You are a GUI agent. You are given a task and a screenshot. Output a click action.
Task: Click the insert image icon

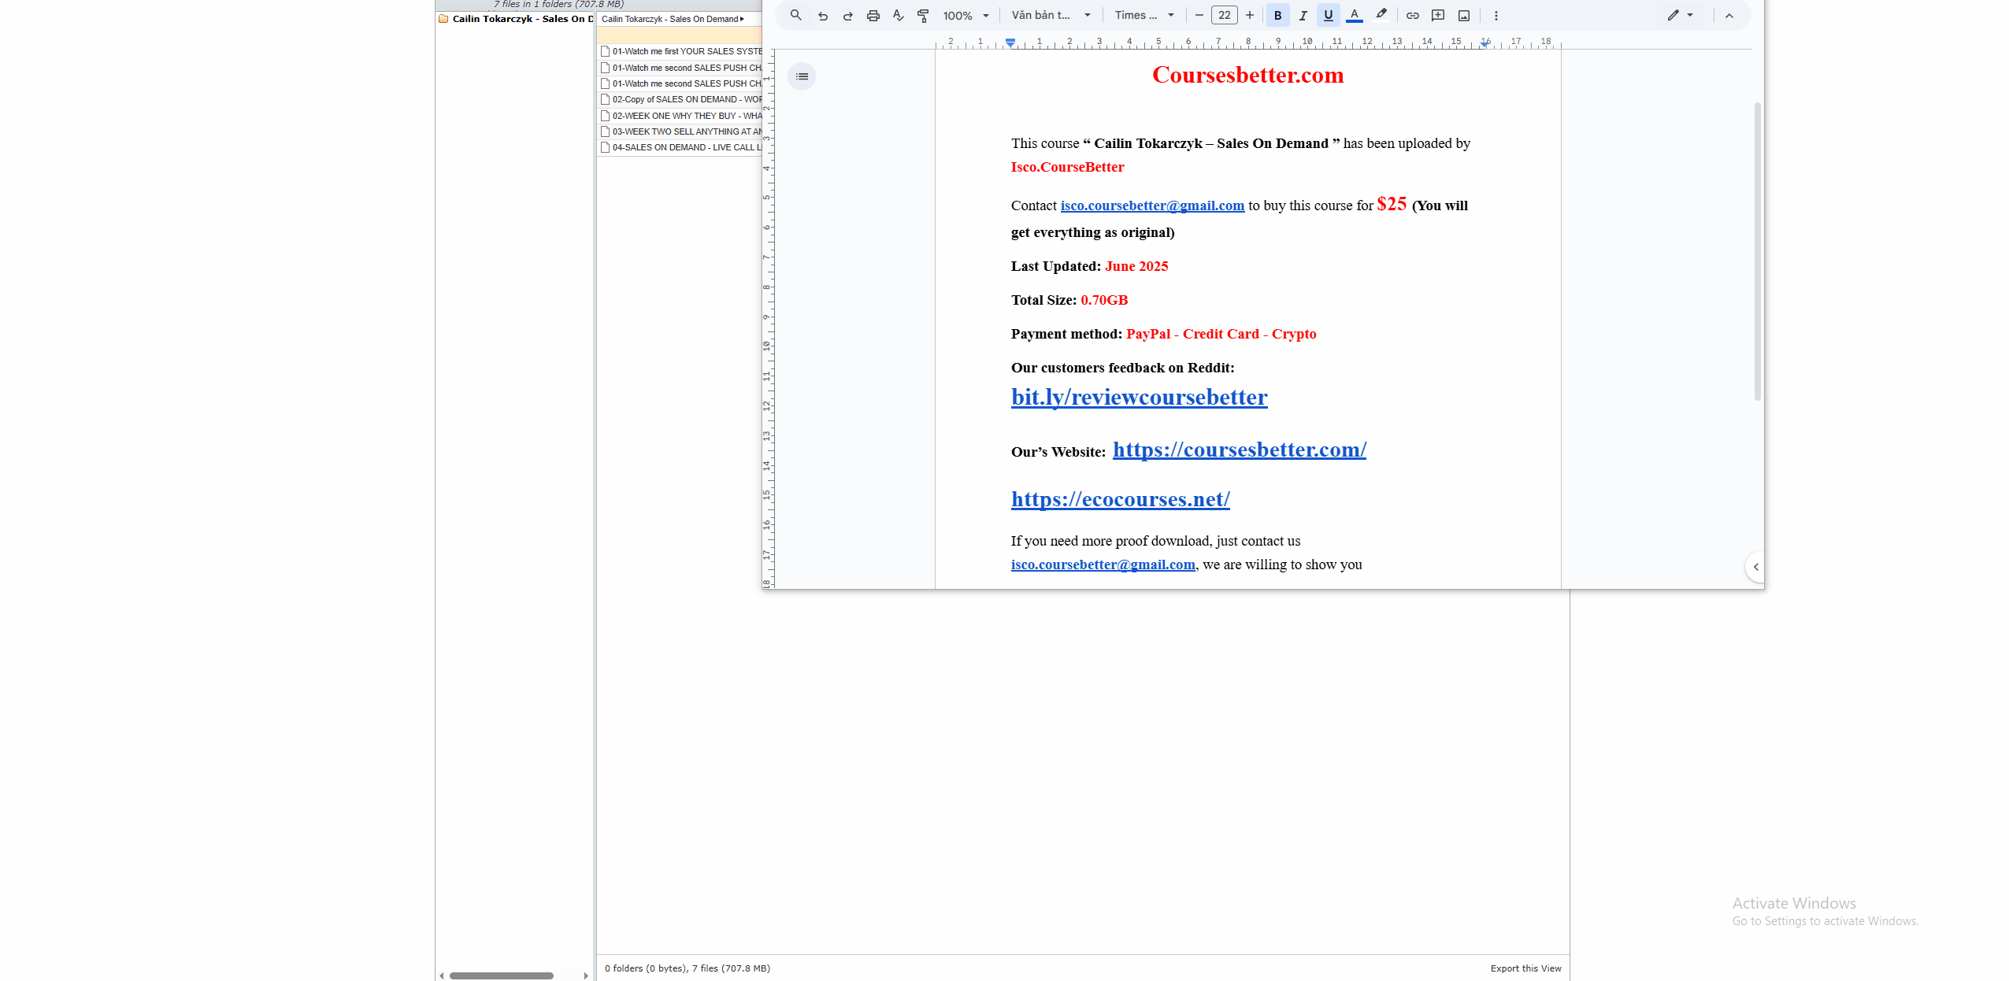pyautogui.click(x=1463, y=16)
